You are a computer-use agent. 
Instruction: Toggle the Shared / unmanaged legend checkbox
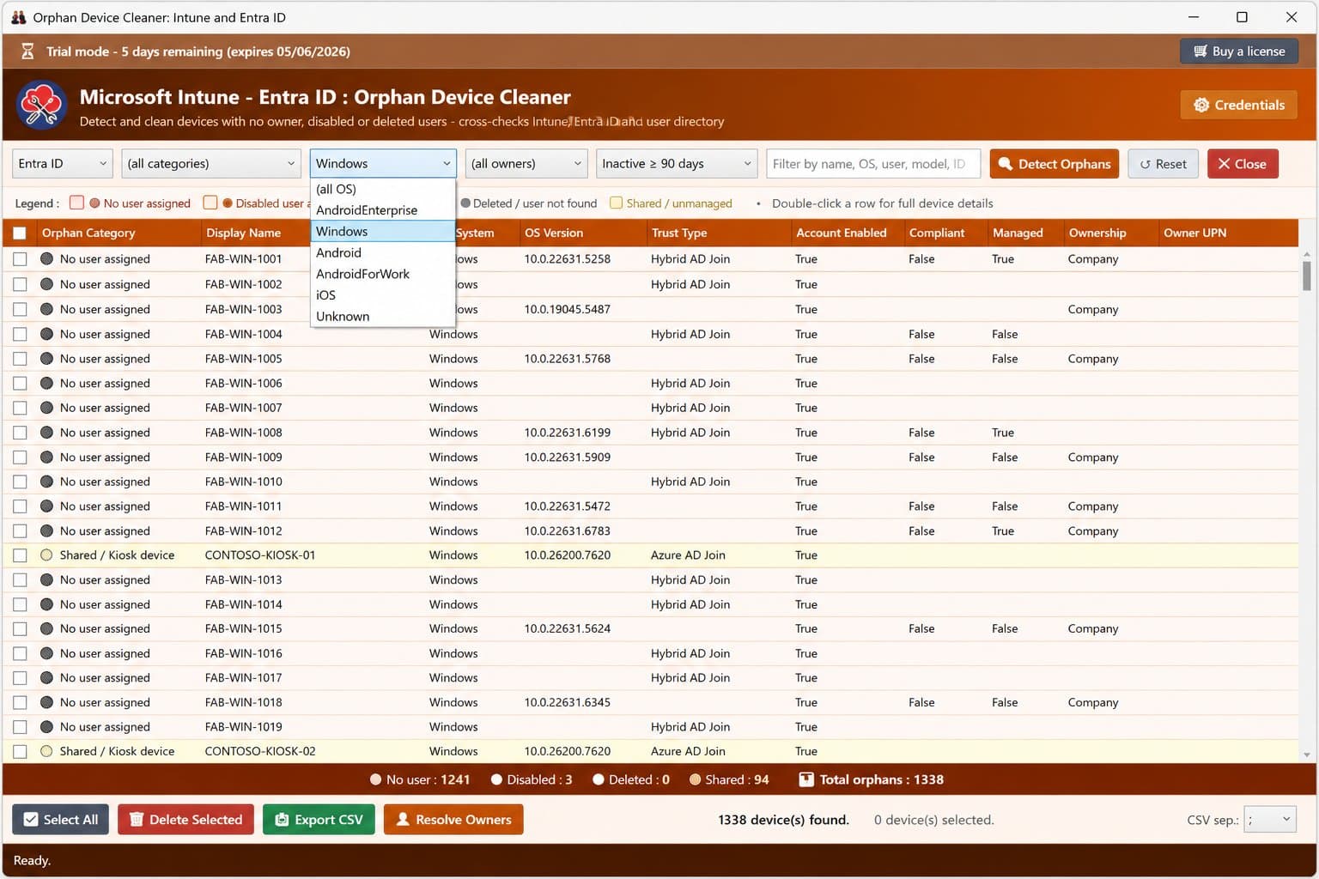click(616, 203)
